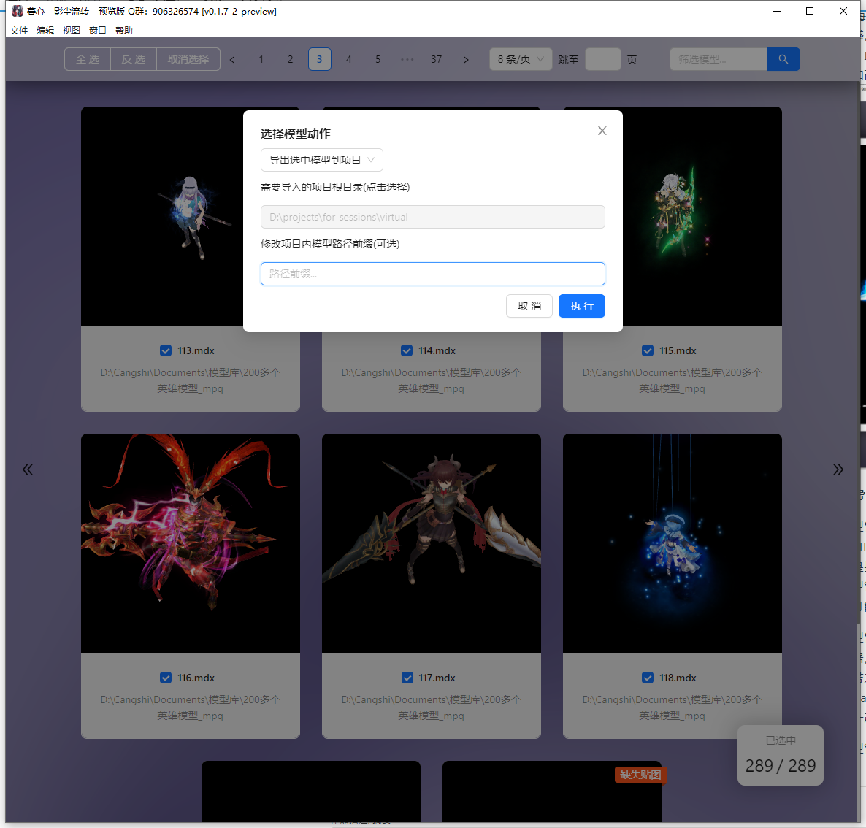Click the left double-chevron previous arrow

(x=28, y=469)
